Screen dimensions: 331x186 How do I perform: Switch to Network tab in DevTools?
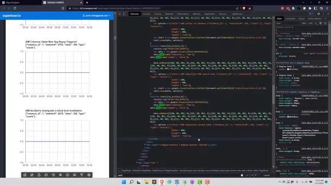(x=169, y=14)
